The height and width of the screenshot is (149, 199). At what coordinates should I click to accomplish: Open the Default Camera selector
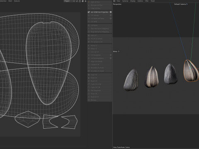click(x=181, y=4)
